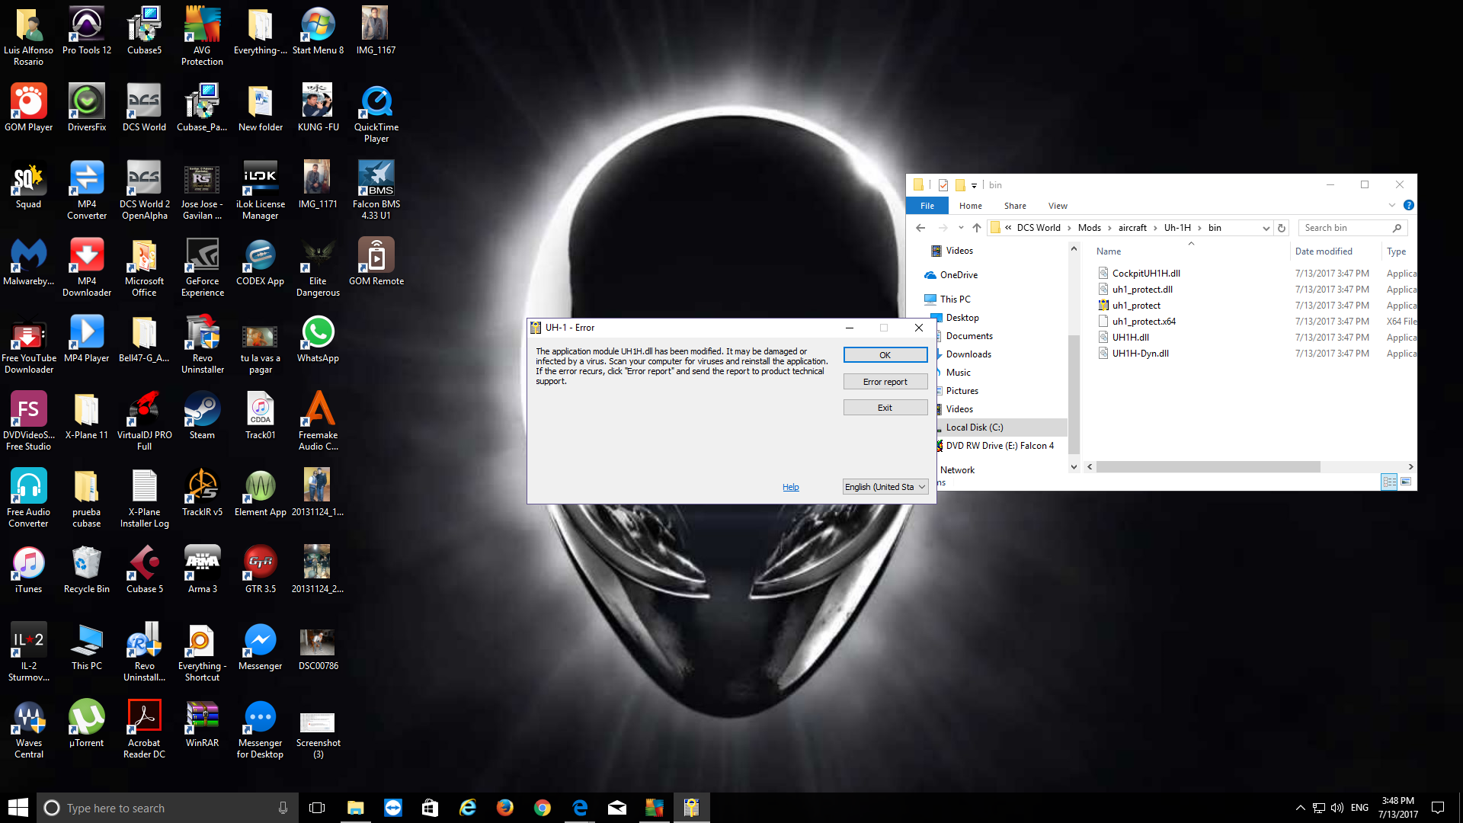Click Exit in the error dialog
The height and width of the screenshot is (823, 1463).
click(885, 408)
